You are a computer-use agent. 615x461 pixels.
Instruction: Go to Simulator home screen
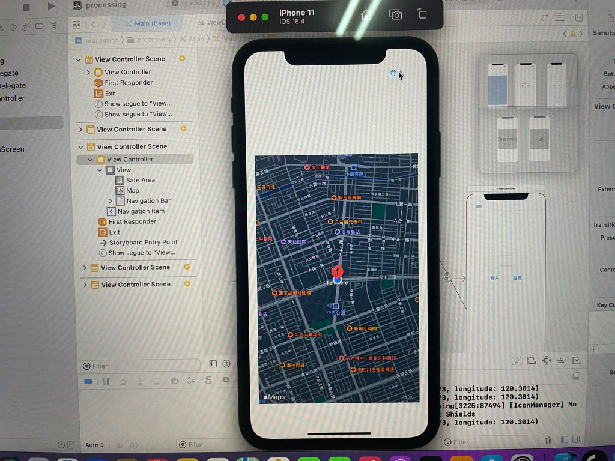pos(366,15)
